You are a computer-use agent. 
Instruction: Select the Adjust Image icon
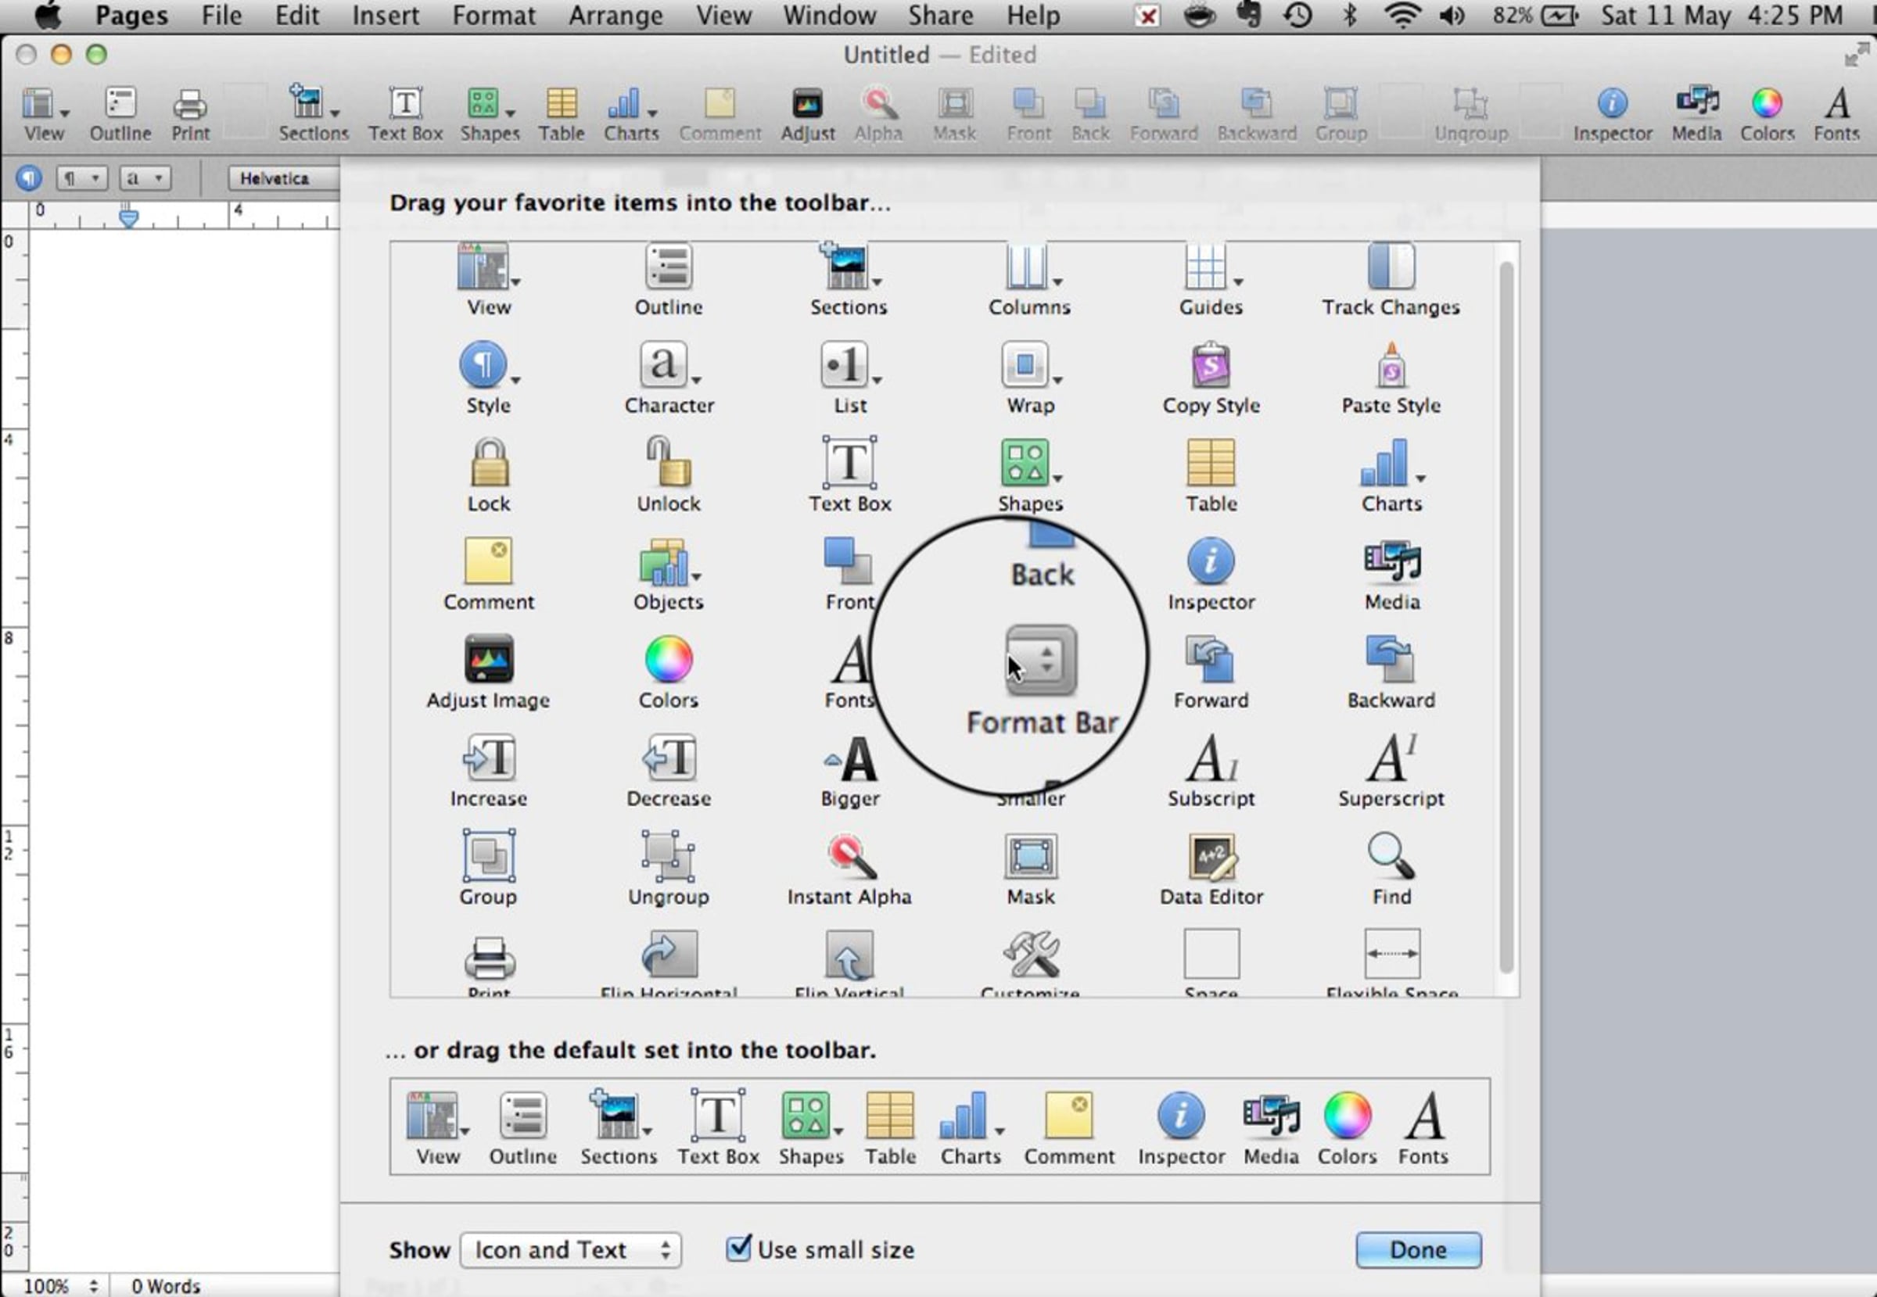(x=488, y=659)
